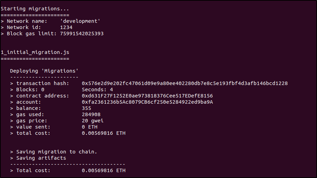Click the "Deploying 'Migrations'" heading

44,71
